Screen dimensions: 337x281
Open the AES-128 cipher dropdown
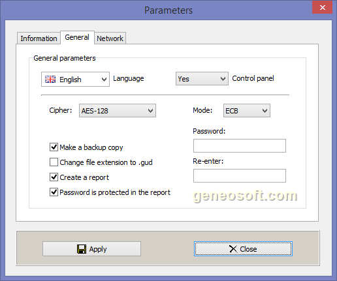click(118, 111)
